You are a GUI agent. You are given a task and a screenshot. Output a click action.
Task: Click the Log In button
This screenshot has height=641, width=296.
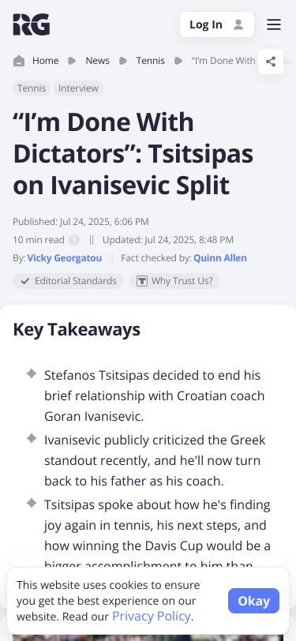click(217, 24)
